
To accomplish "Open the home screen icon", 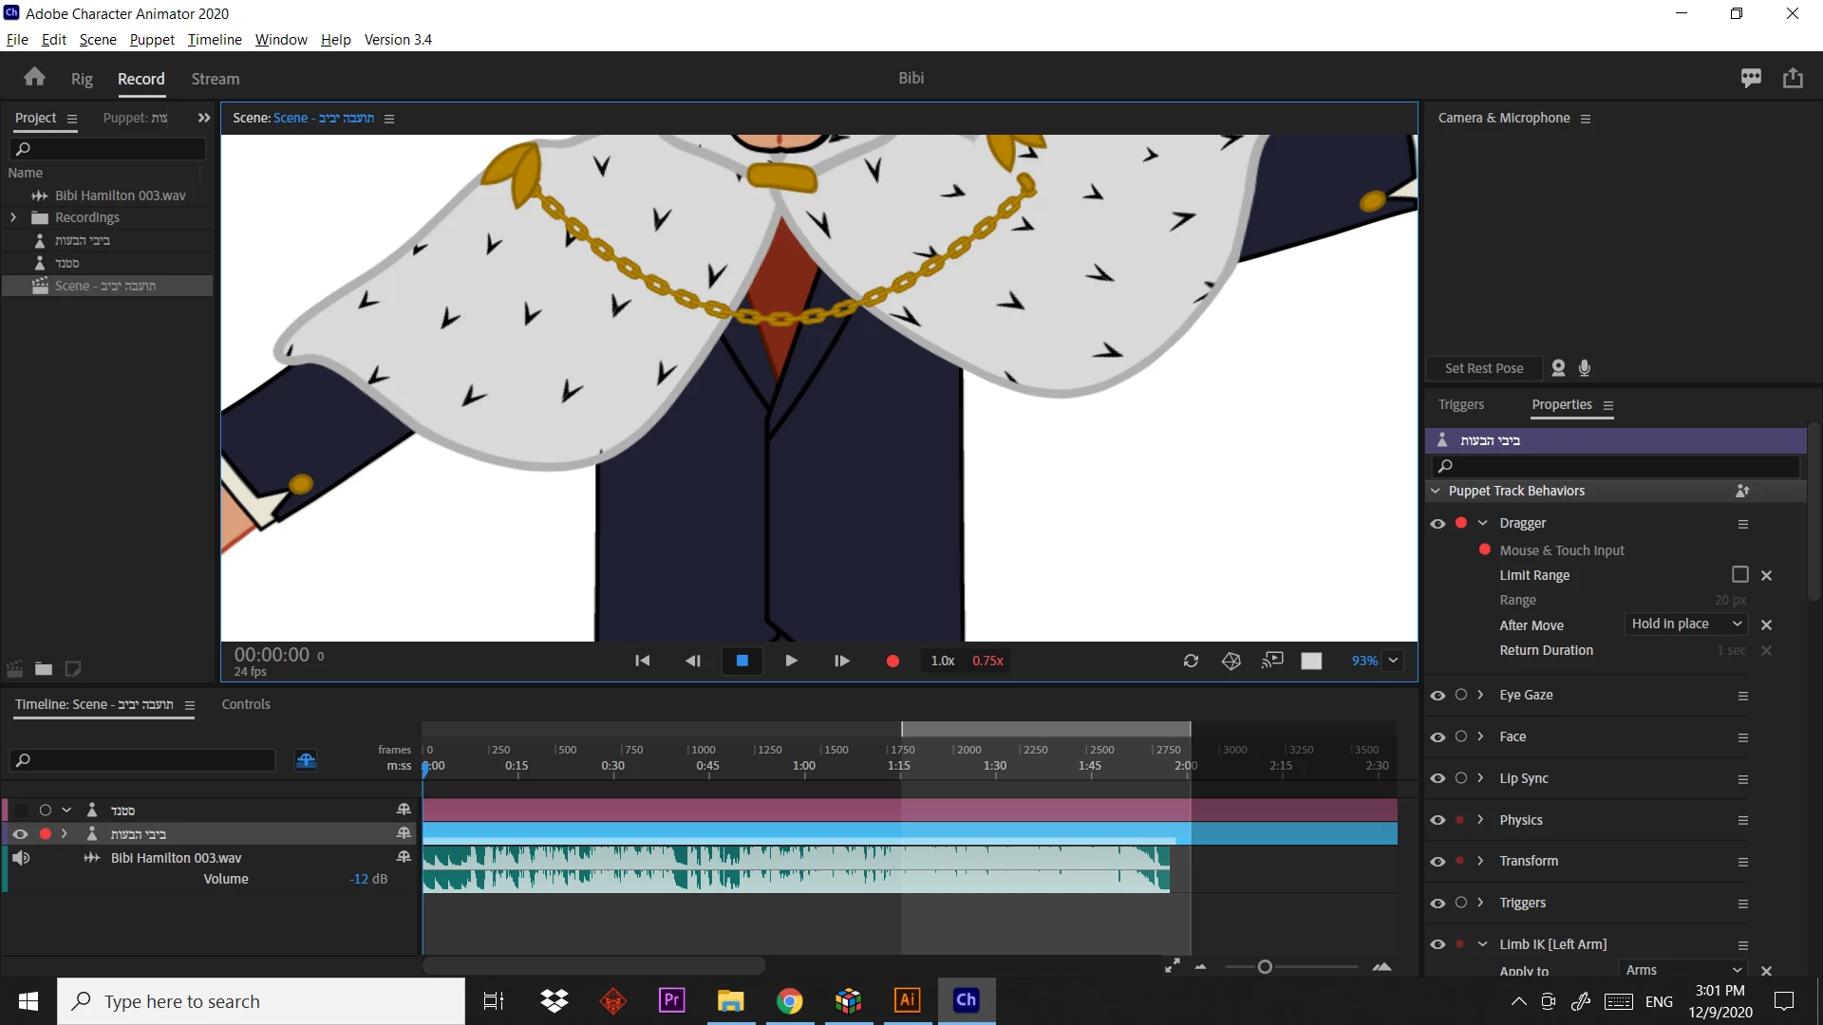I will [35, 78].
